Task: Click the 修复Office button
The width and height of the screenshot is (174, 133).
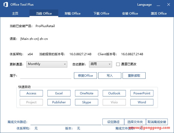Action: click(x=85, y=75)
